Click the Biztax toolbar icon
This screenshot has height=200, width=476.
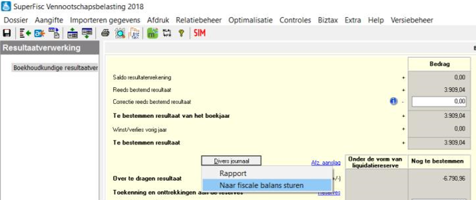[x=134, y=34]
